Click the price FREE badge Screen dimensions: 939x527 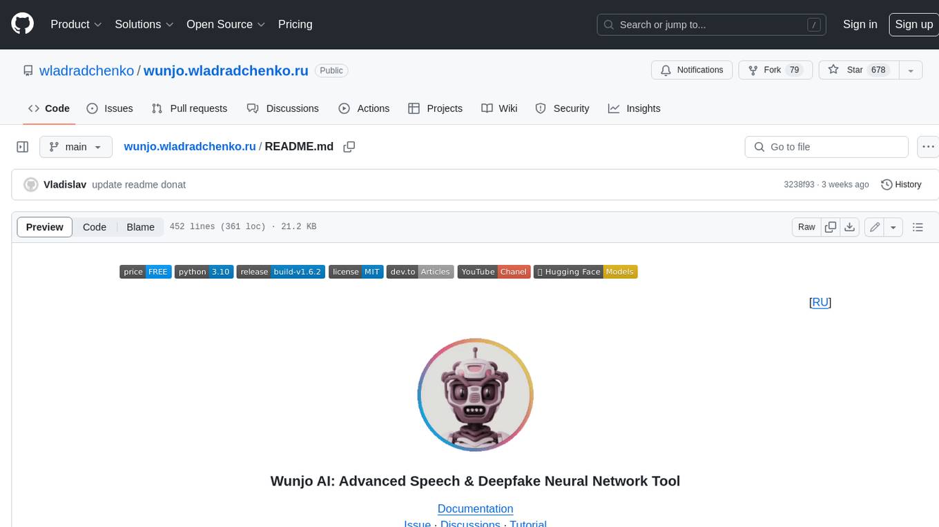click(145, 272)
